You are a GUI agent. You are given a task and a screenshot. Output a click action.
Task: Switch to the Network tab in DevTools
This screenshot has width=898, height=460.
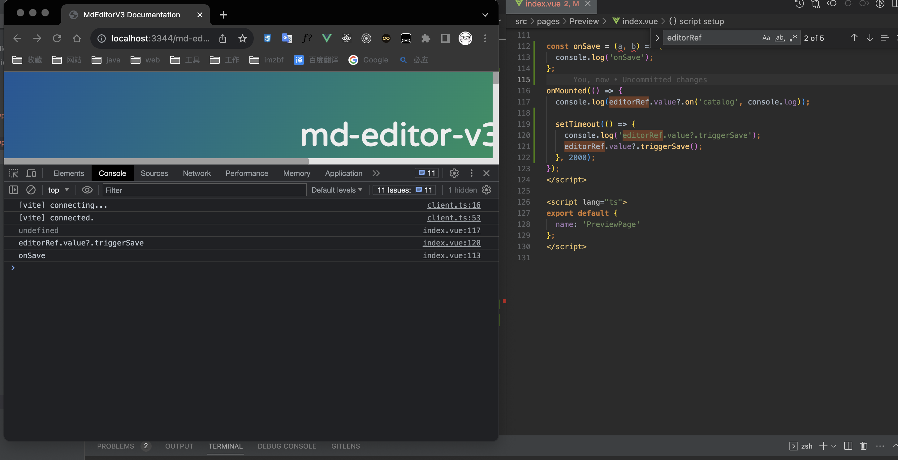pos(196,173)
